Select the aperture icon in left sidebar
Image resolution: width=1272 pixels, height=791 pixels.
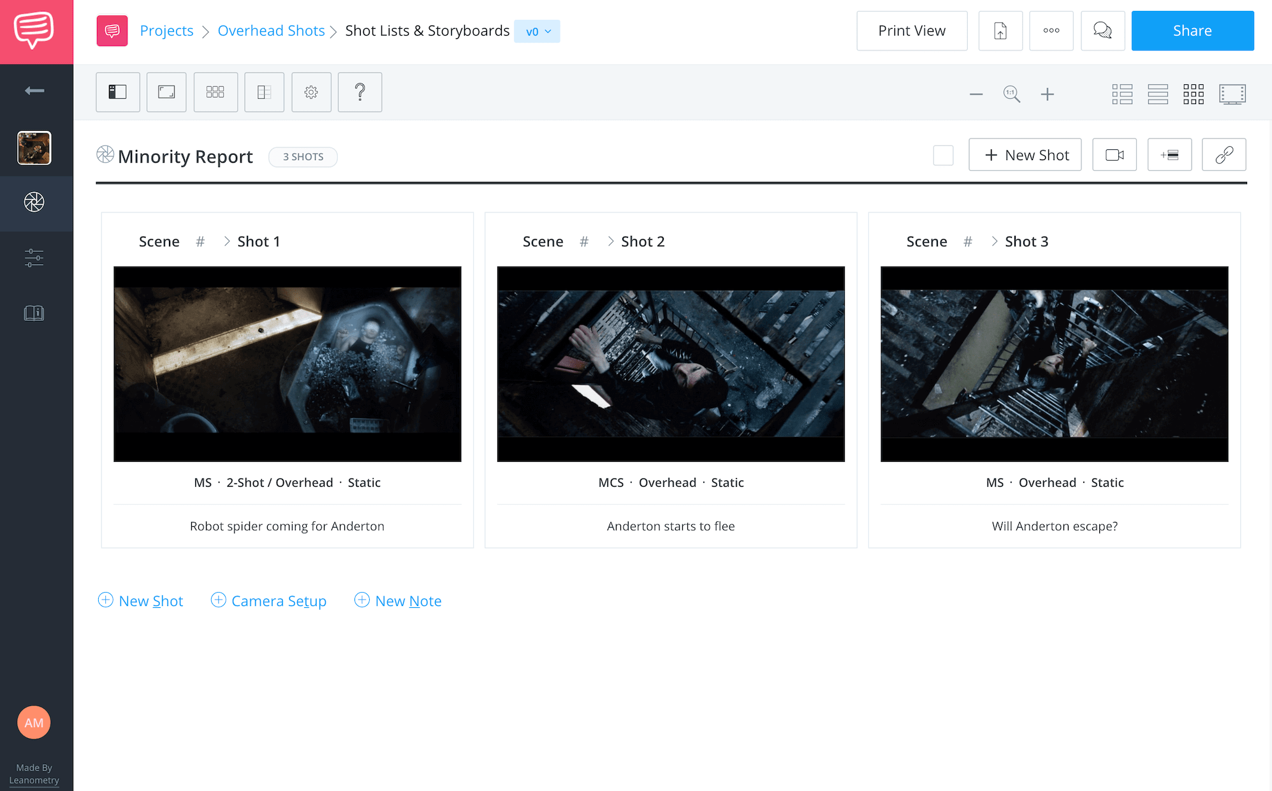pyautogui.click(x=34, y=203)
